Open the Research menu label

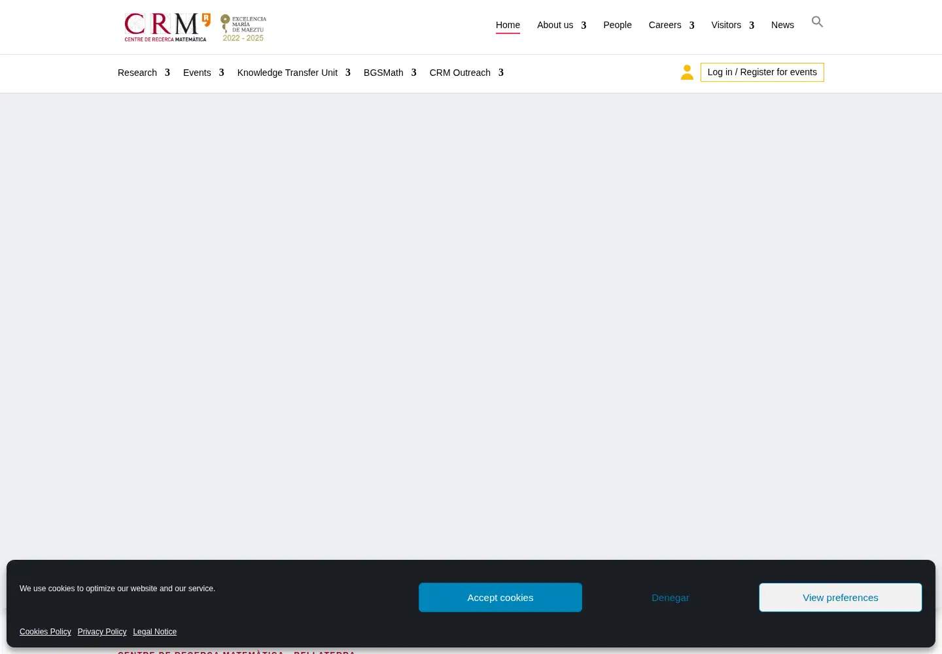[x=137, y=73]
